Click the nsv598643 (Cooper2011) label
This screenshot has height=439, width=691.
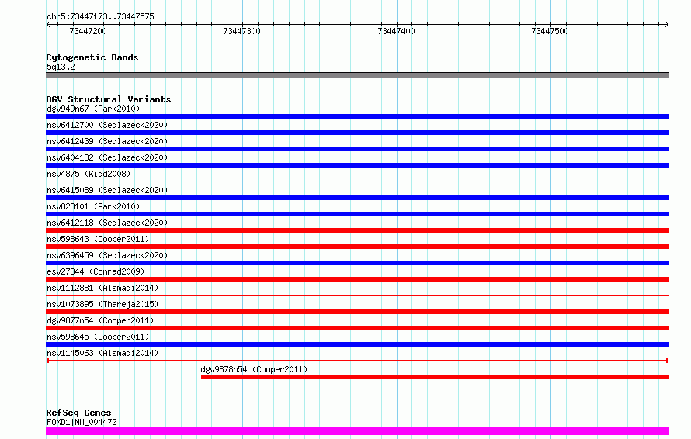pyautogui.click(x=98, y=239)
